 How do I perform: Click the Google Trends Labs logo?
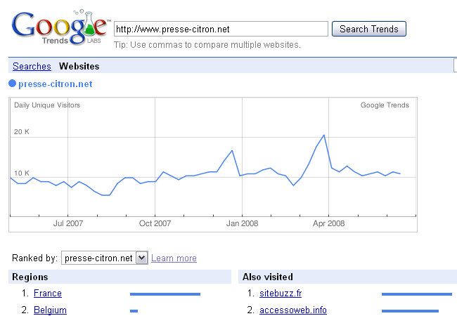60,27
